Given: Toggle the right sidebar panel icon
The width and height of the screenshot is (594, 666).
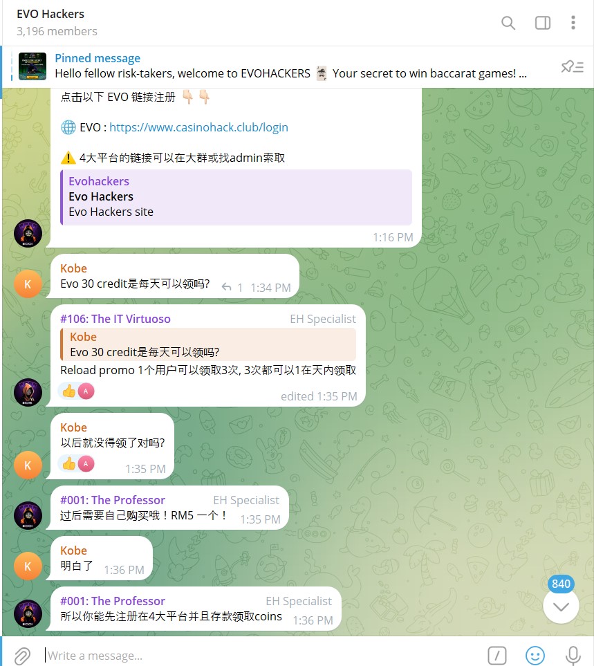Looking at the screenshot, I should tap(542, 23).
